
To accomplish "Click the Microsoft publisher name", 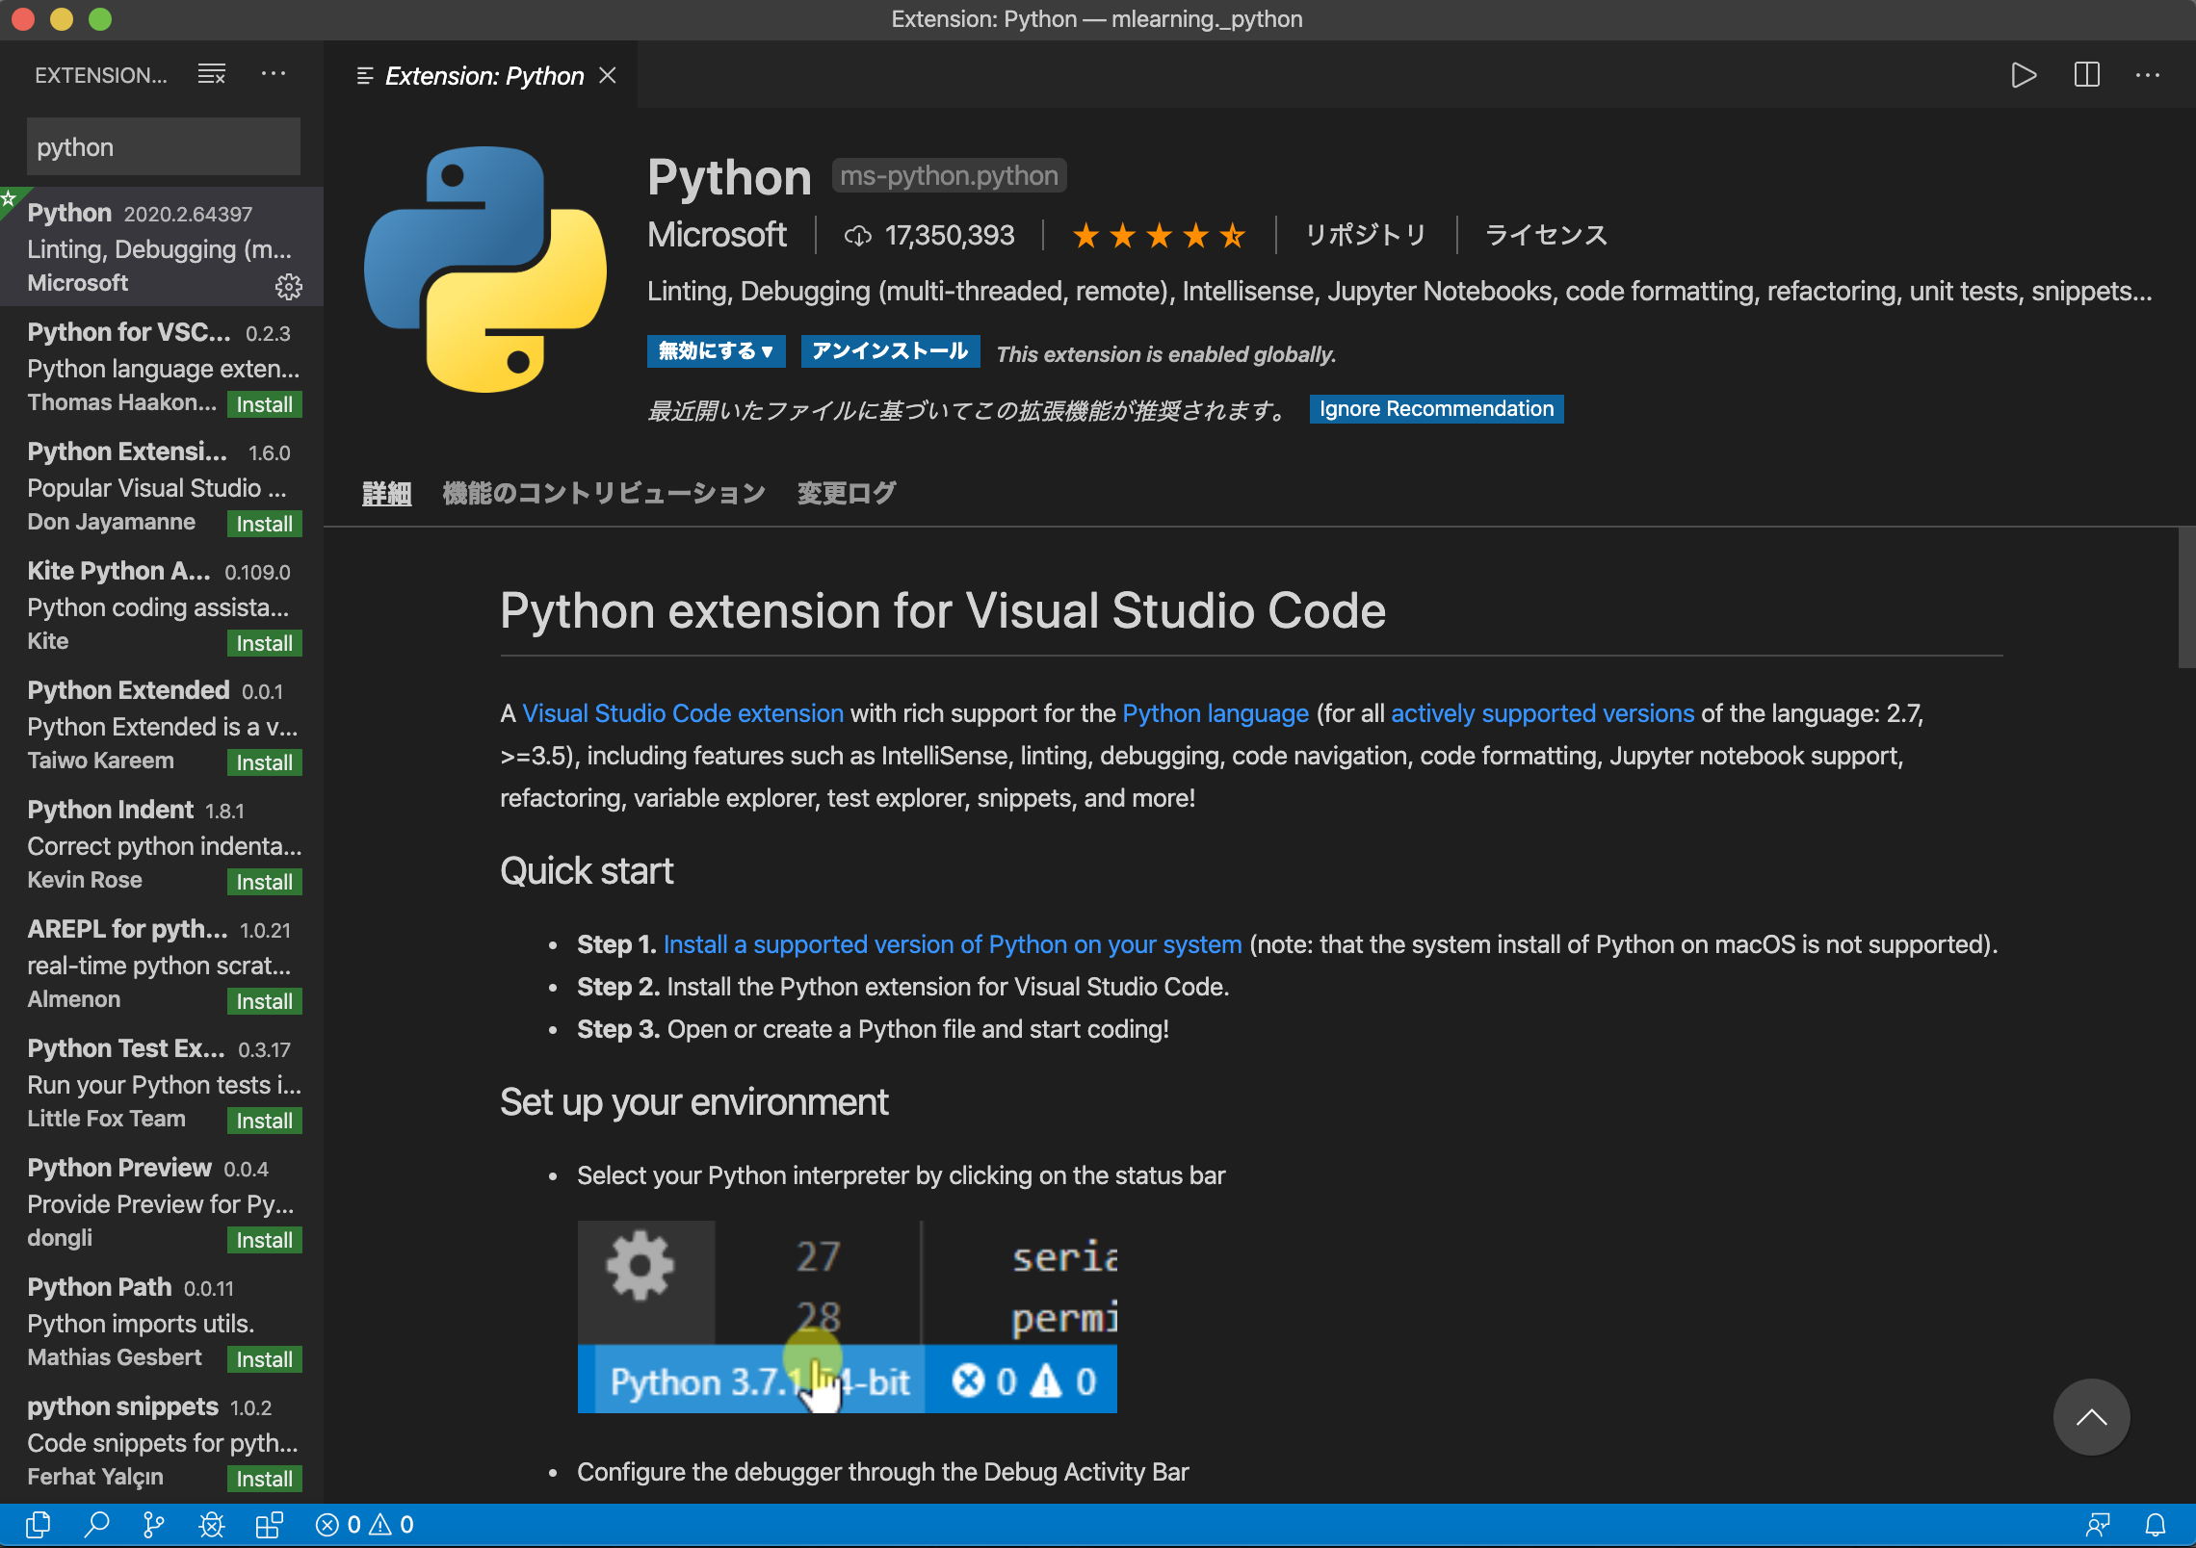I will pos(717,235).
